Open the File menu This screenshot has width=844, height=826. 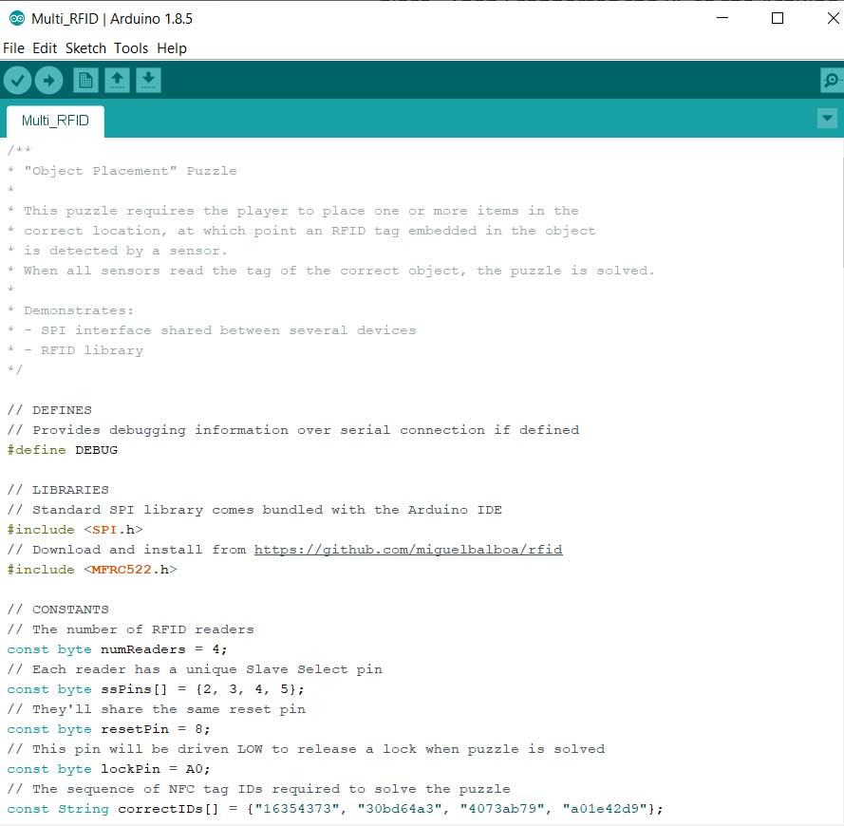point(13,47)
